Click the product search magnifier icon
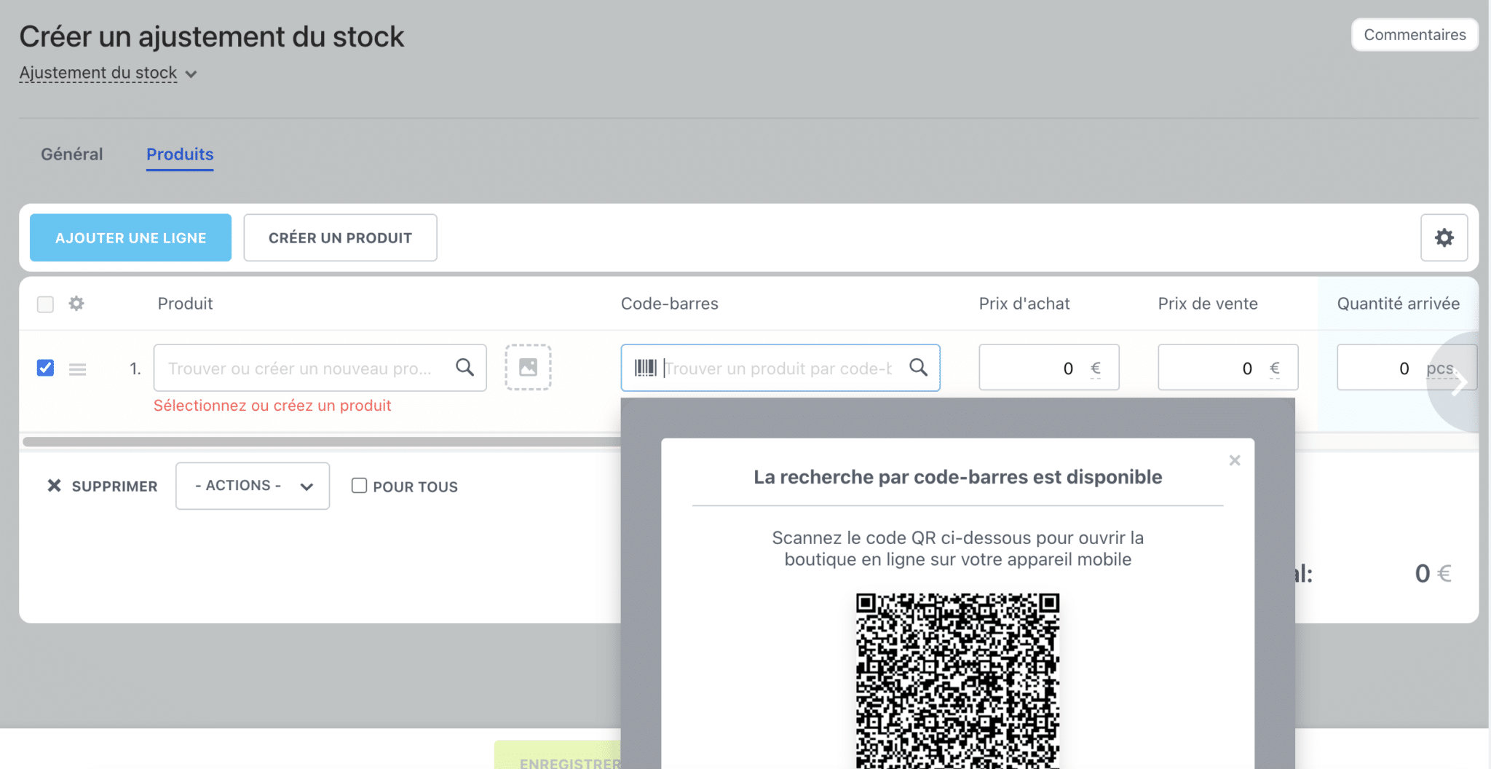Screen dimensions: 1491x769 (464, 367)
